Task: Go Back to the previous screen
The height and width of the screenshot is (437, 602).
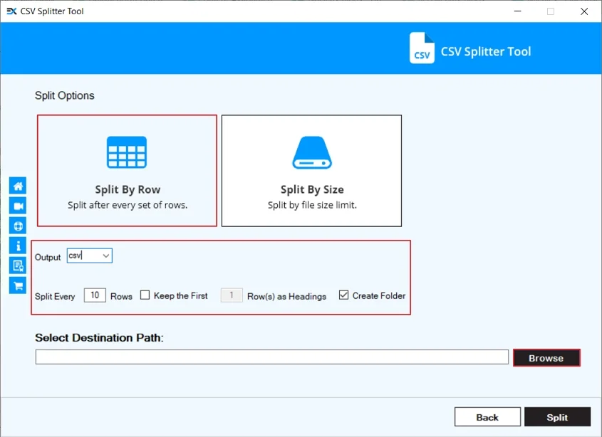Action: click(x=487, y=417)
